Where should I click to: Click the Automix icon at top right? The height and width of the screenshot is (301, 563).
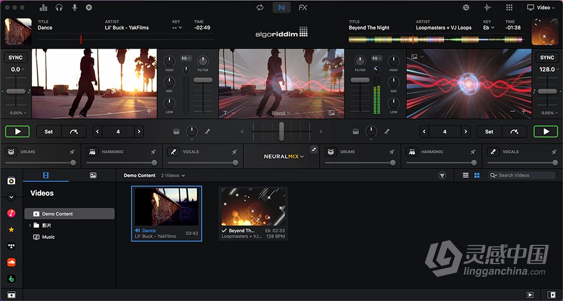(x=466, y=8)
